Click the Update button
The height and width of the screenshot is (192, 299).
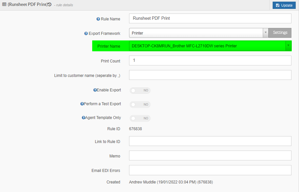click(x=284, y=5)
